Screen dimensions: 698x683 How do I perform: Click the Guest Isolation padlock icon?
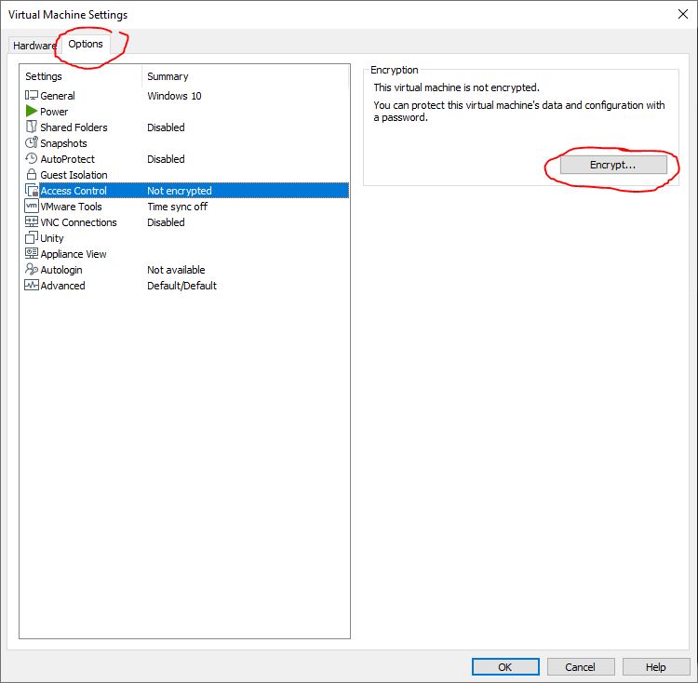[31, 174]
